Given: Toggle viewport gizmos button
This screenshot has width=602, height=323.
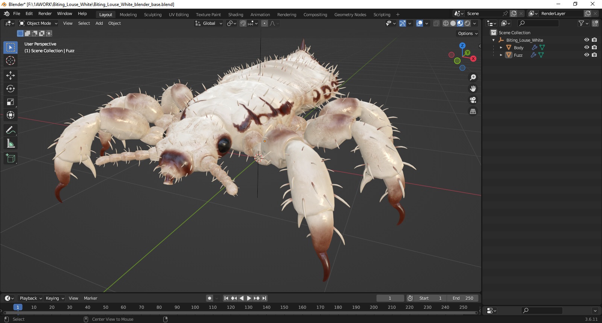Looking at the screenshot, I should 403,23.
